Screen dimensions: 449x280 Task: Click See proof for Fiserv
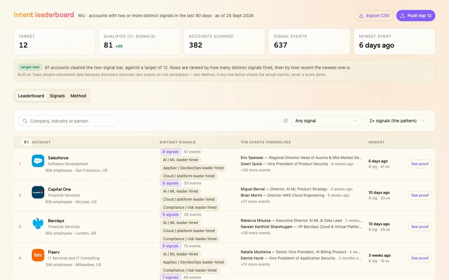coord(420,258)
